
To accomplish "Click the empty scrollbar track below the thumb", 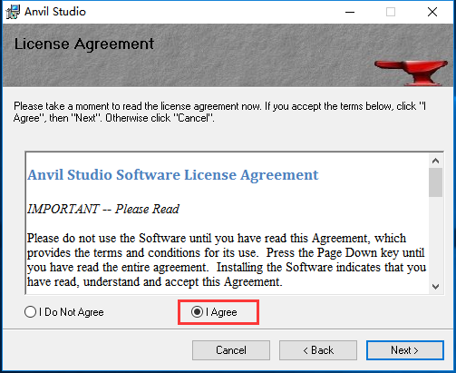I will pyautogui.click(x=435, y=238).
